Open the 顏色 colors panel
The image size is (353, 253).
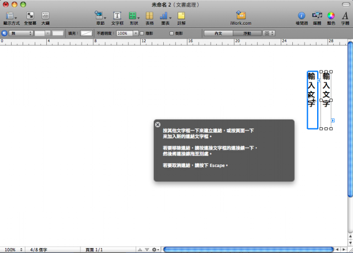point(331,15)
